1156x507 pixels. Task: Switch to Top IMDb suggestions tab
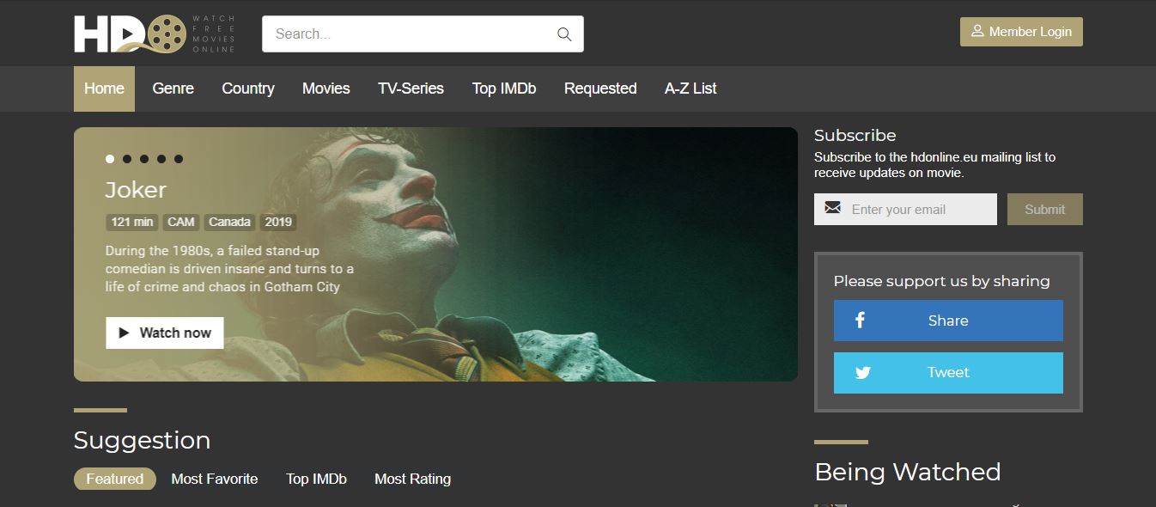tap(316, 479)
